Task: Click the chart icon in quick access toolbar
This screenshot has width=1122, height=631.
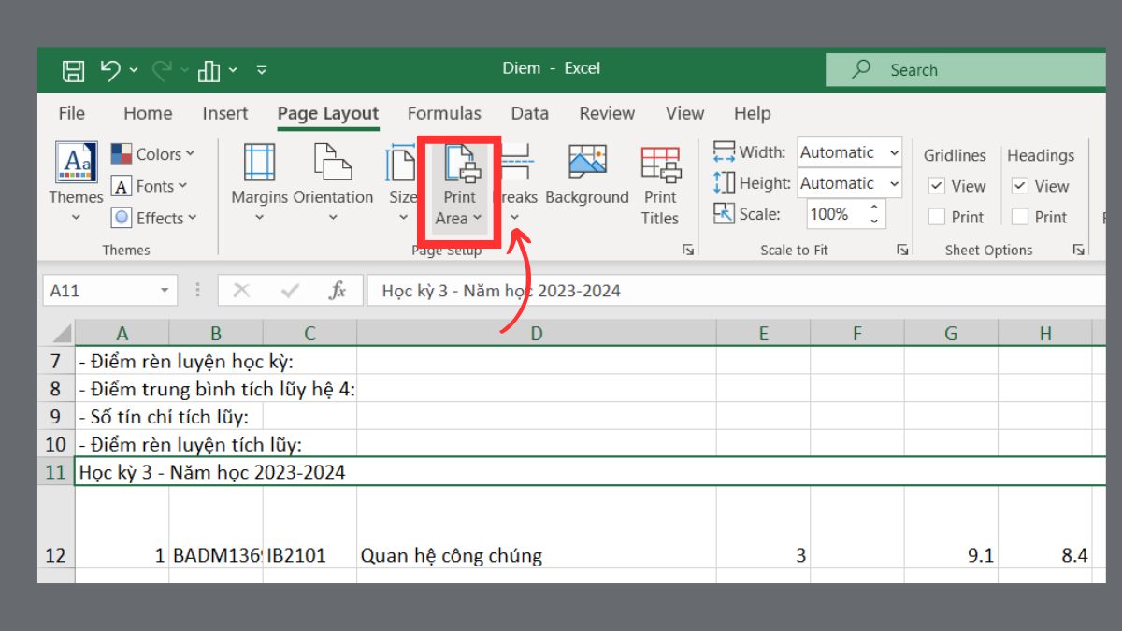Action: click(208, 70)
